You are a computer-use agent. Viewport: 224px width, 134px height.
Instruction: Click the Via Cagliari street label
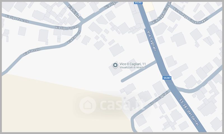152,41
